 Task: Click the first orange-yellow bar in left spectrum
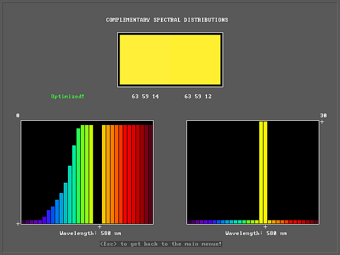tap(104, 174)
